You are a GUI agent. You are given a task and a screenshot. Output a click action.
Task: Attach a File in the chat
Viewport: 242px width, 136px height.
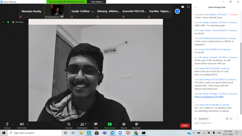tap(229, 119)
